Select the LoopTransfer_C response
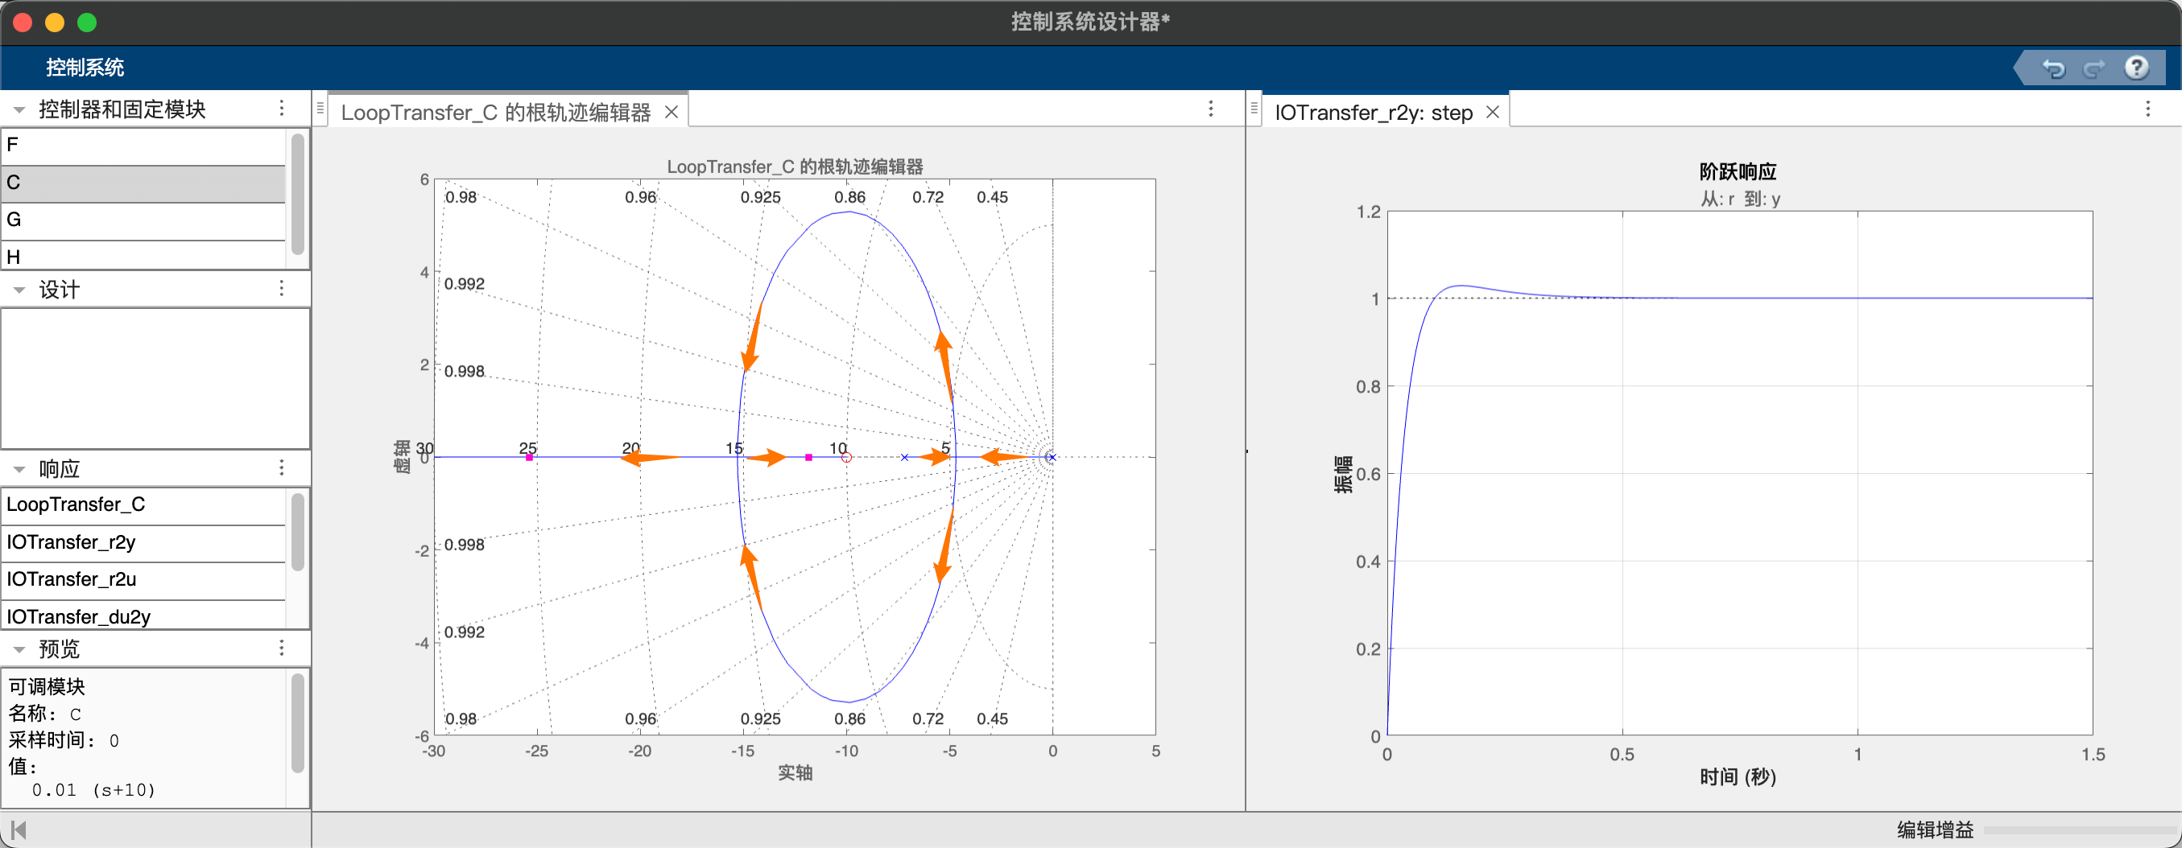The image size is (2182, 848). (x=144, y=505)
